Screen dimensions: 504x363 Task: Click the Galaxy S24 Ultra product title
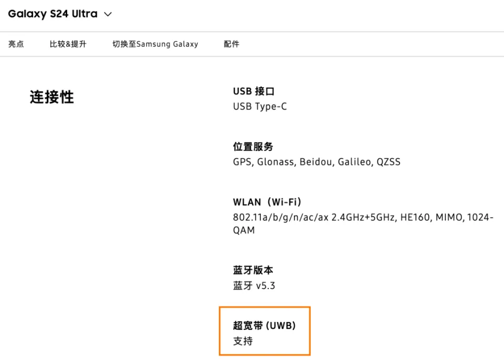click(x=52, y=14)
